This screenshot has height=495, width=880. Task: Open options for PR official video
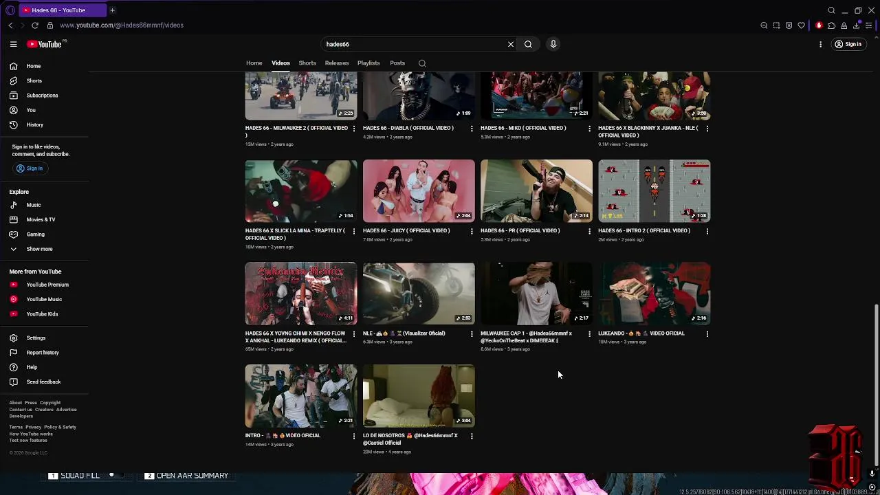tap(589, 231)
